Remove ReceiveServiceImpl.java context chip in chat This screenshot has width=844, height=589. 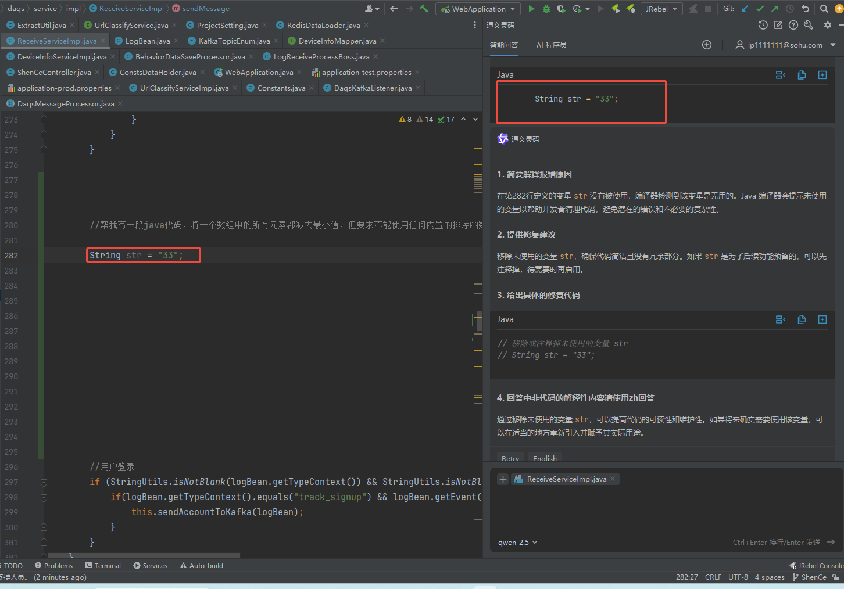tap(613, 479)
